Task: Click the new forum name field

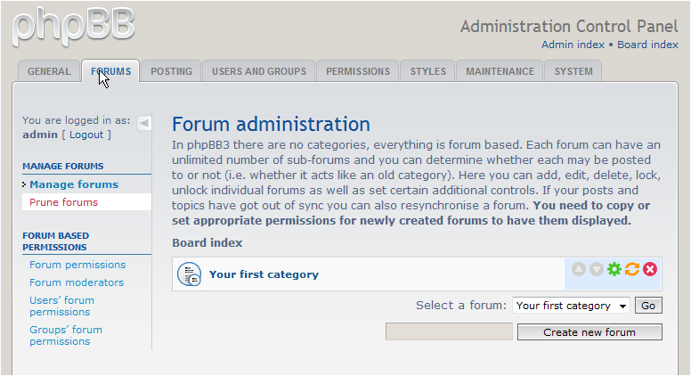Action: 449,332
